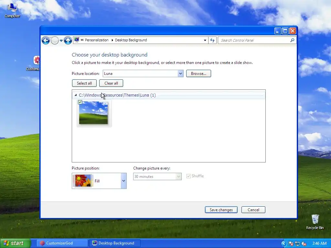
Task: Go up one level with Up arrow
Action: click(x=68, y=40)
